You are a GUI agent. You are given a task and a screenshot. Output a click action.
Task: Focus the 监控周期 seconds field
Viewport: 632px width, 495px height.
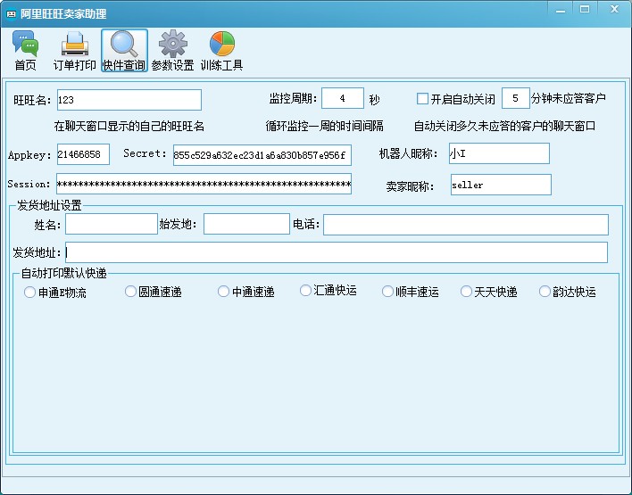pyautogui.click(x=342, y=98)
